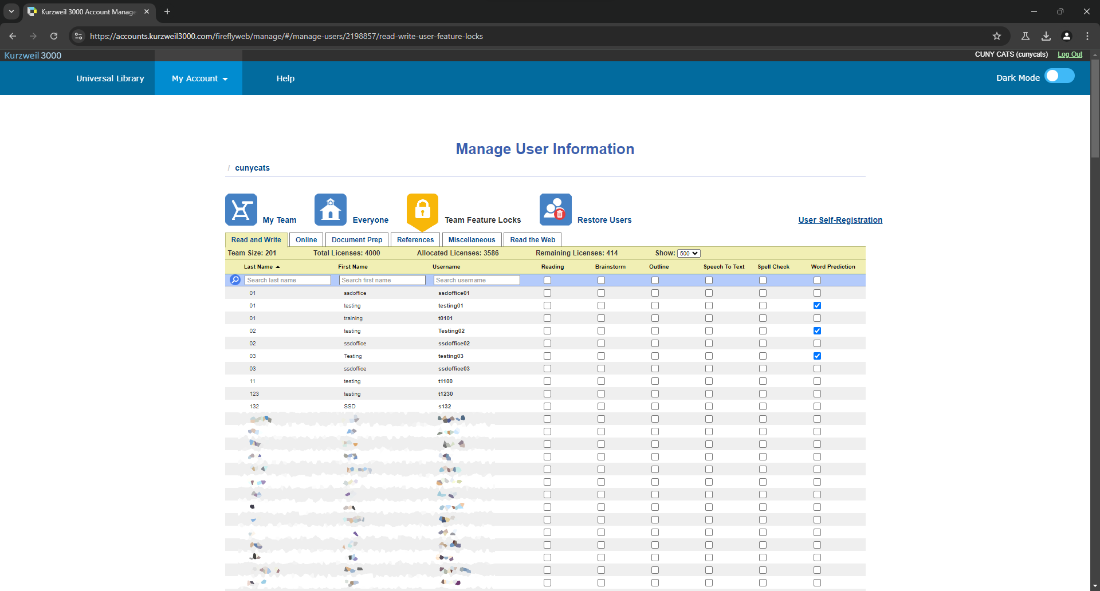Screen dimensions: 1100x591
Task: Click the Search last name field
Action: (x=288, y=280)
